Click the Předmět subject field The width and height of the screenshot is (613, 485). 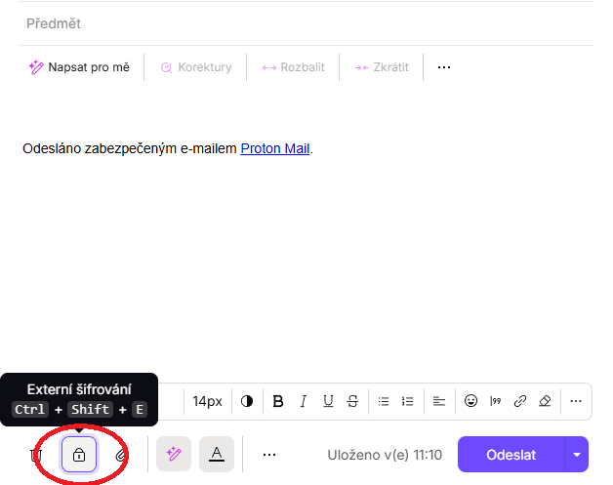coord(305,23)
